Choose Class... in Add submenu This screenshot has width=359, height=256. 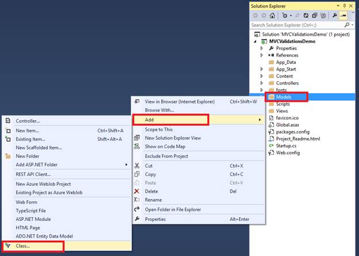67,246
